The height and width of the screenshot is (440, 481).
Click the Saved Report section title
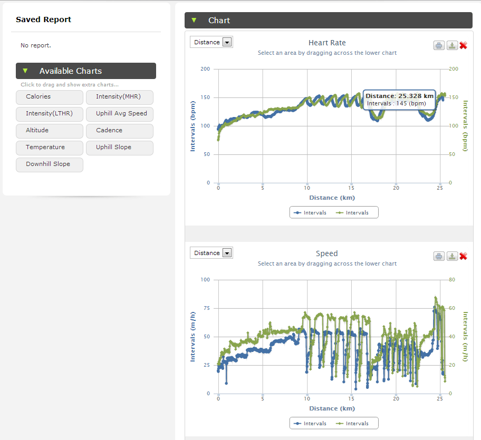(43, 19)
